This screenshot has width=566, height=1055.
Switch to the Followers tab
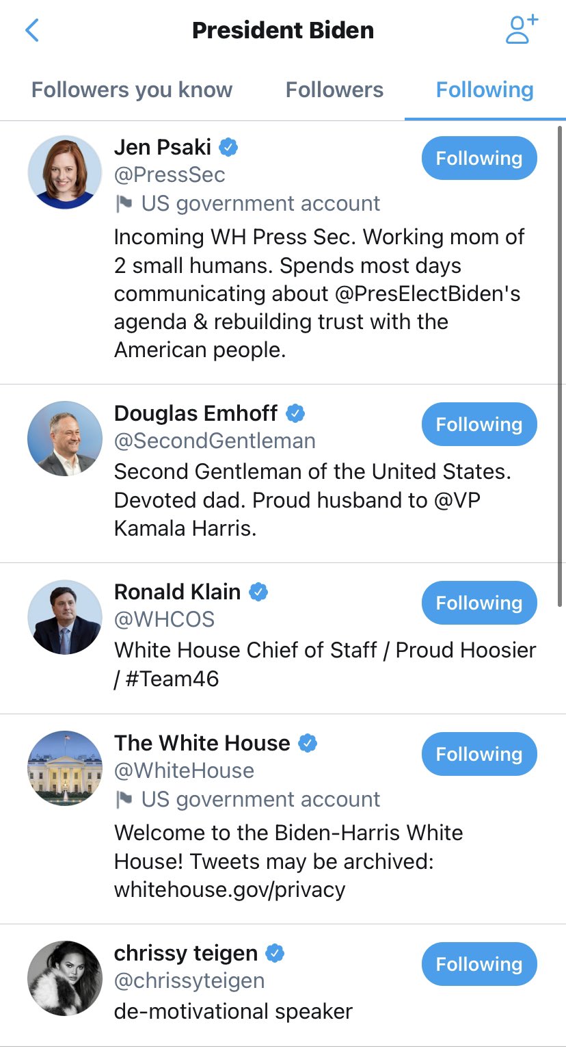(334, 90)
